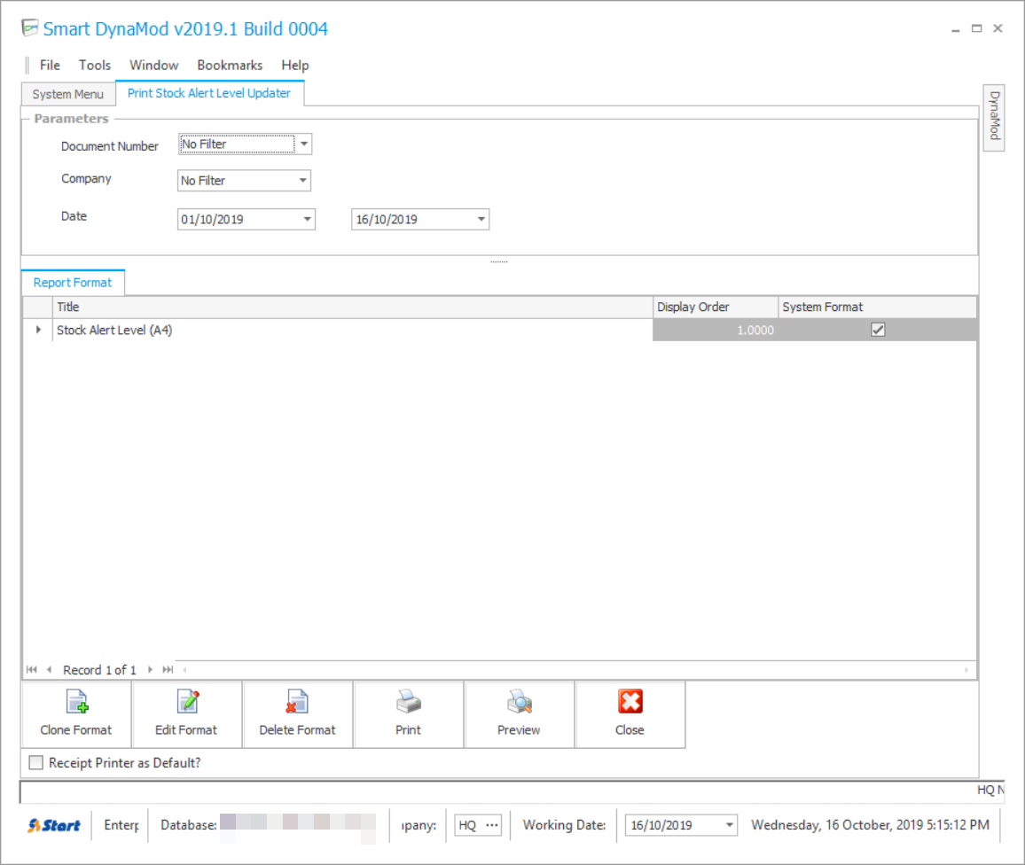Open the Tools menu
This screenshot has width=1025, height=865.
[95, 66]
